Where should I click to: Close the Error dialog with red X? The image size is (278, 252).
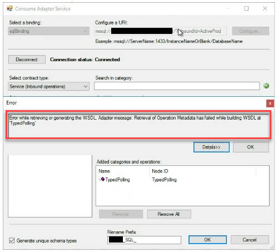pos(270,103)
